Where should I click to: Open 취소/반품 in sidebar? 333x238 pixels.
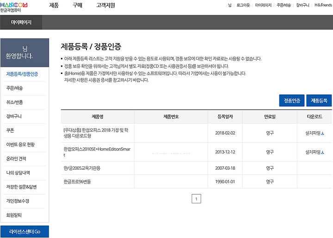(x=14, y=102)
